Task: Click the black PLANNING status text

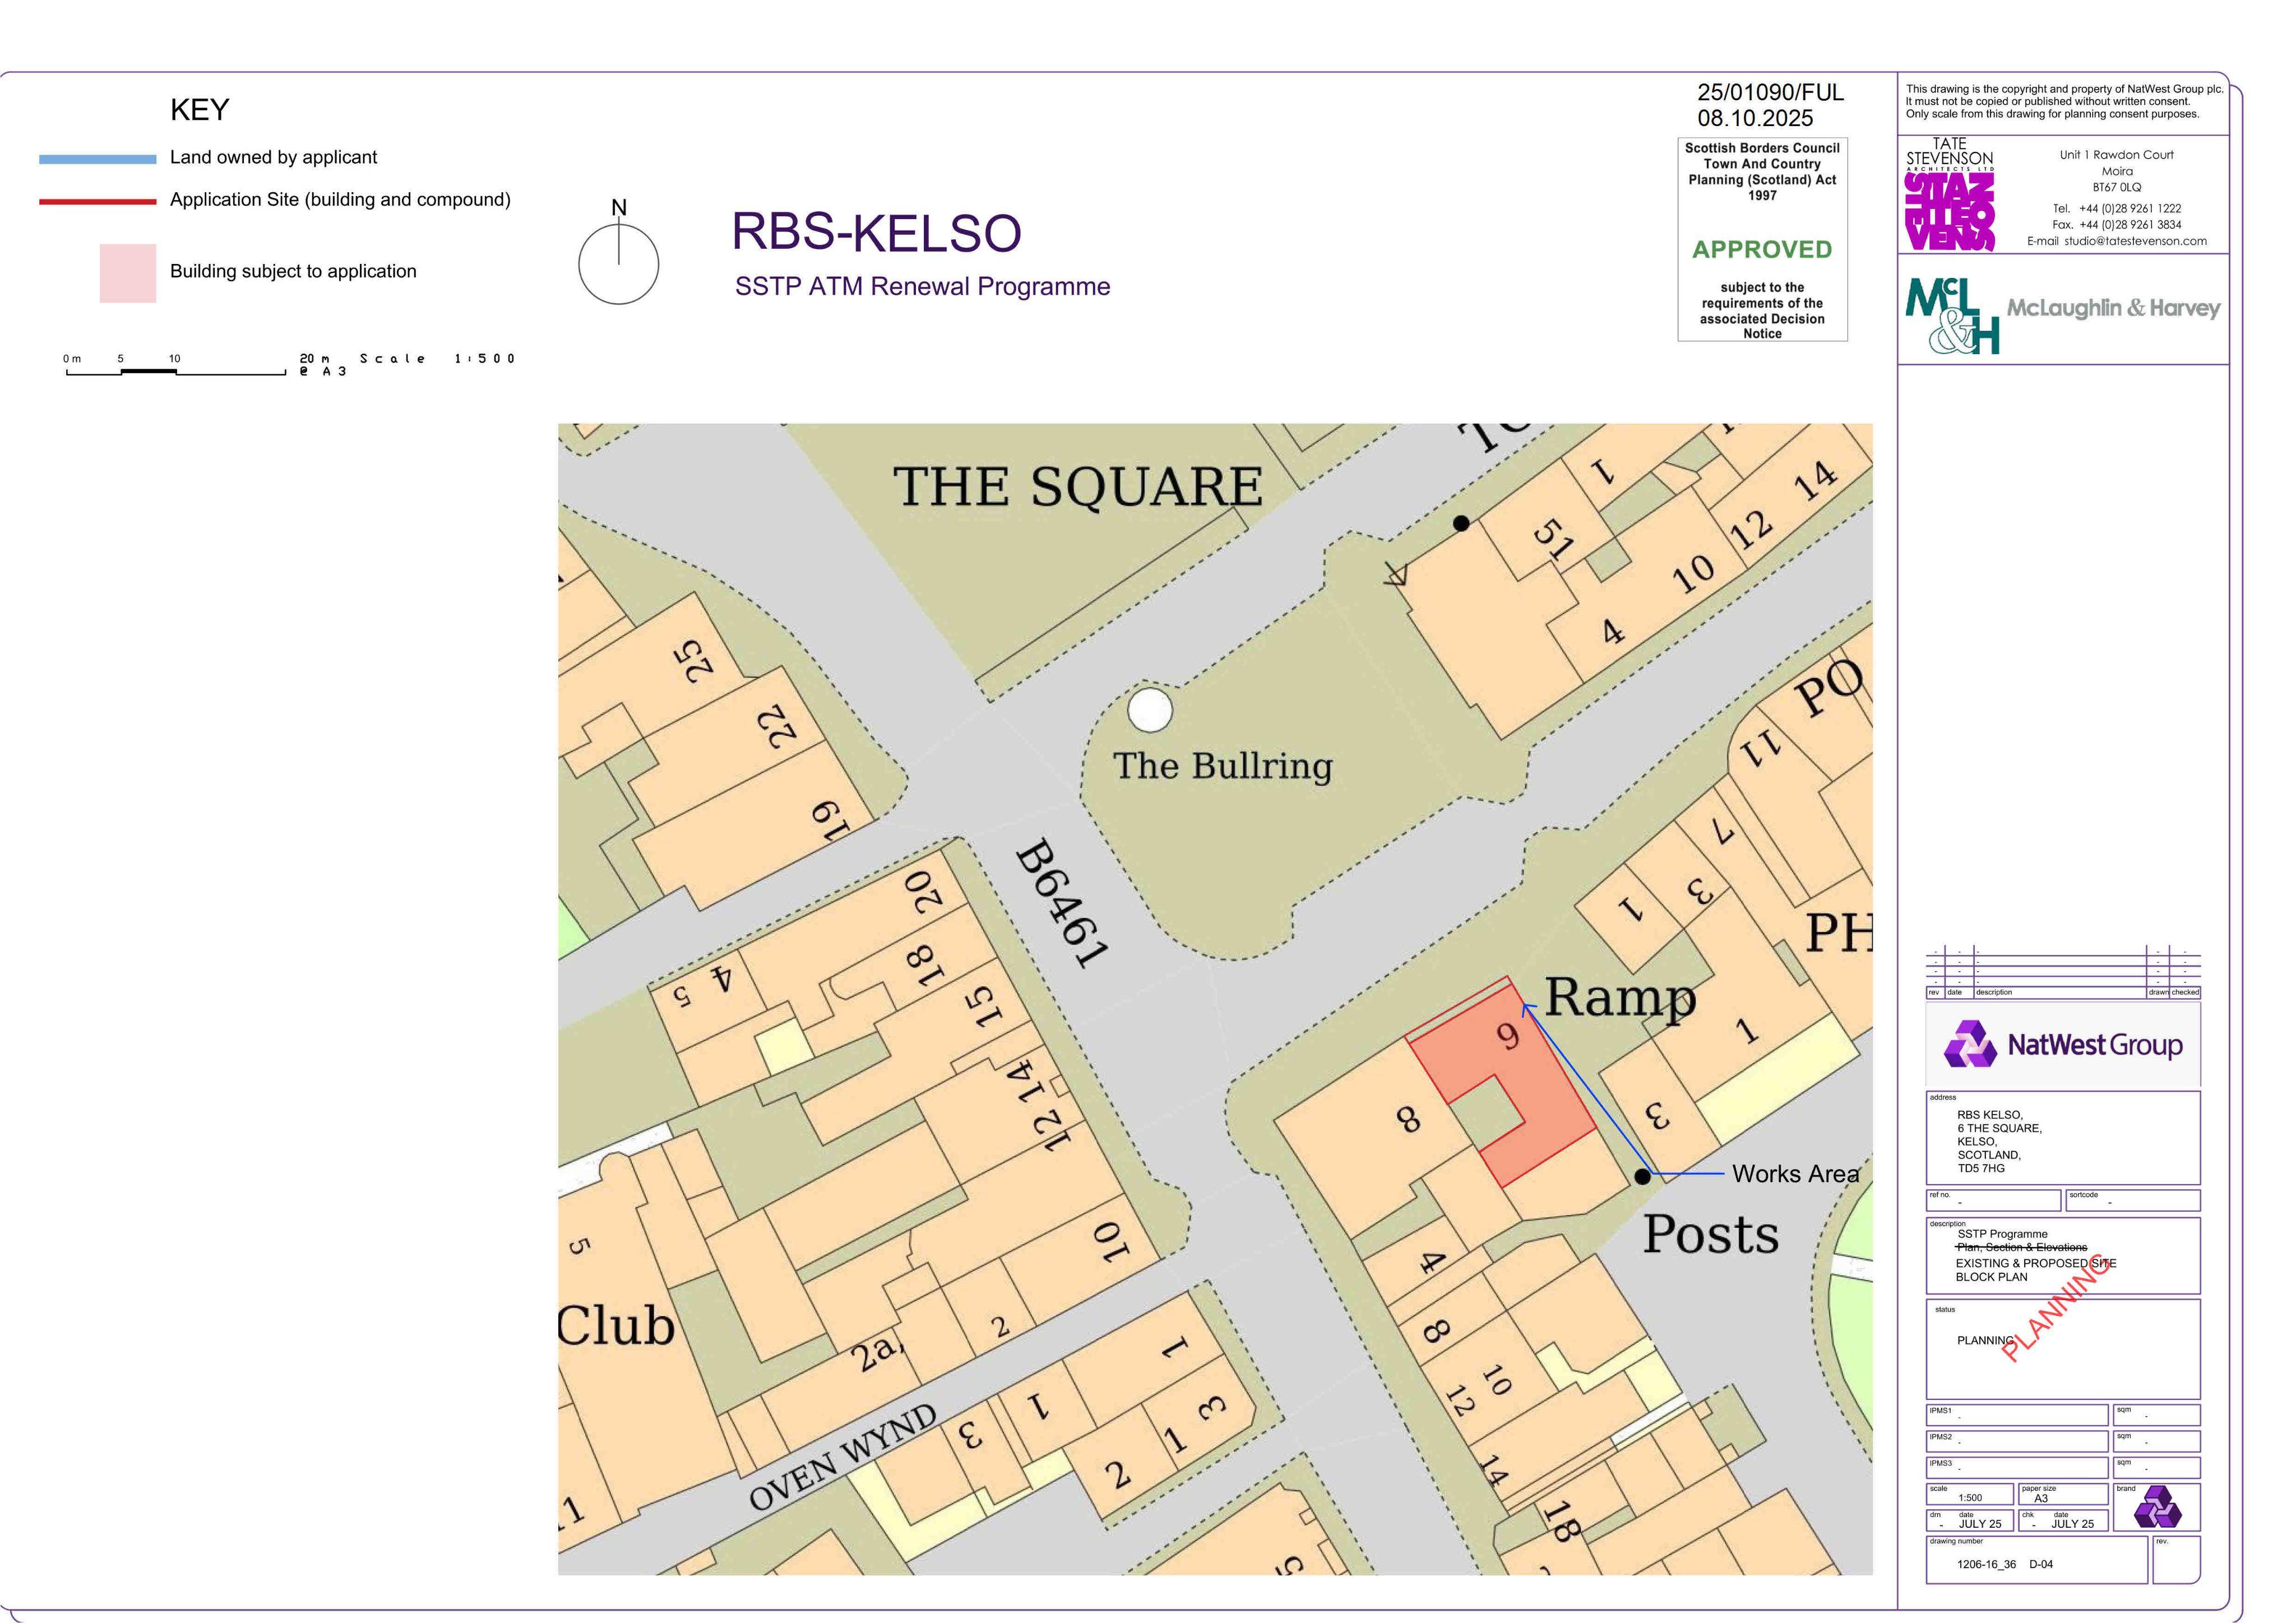Action: pos(1985,1341)
